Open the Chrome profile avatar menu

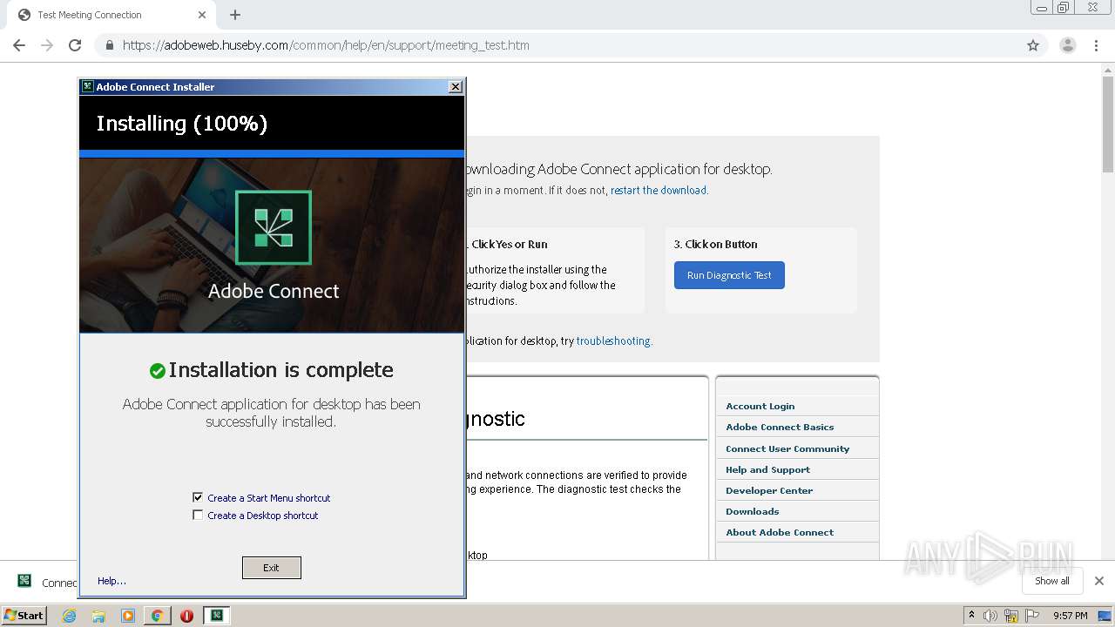[1068, 45]
